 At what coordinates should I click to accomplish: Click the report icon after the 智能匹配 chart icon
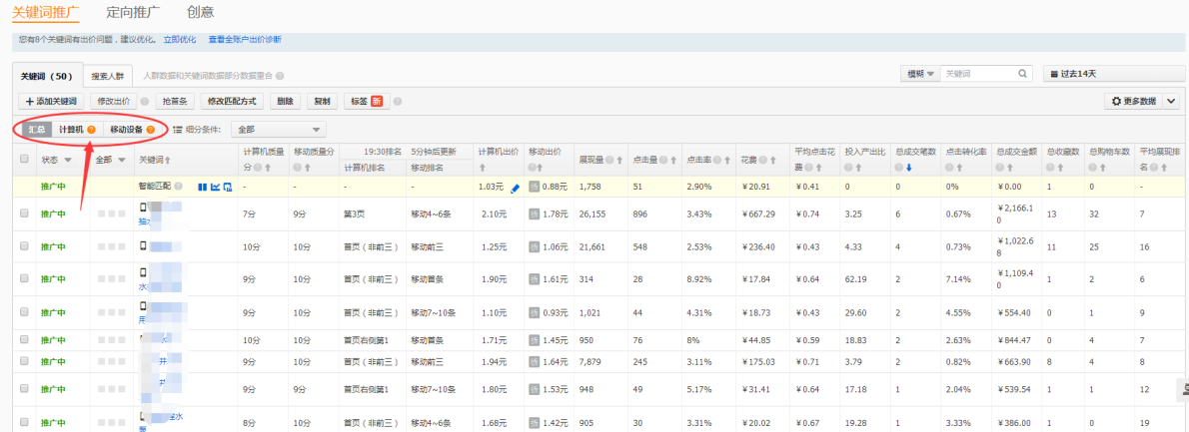click(x=228, y=187)
